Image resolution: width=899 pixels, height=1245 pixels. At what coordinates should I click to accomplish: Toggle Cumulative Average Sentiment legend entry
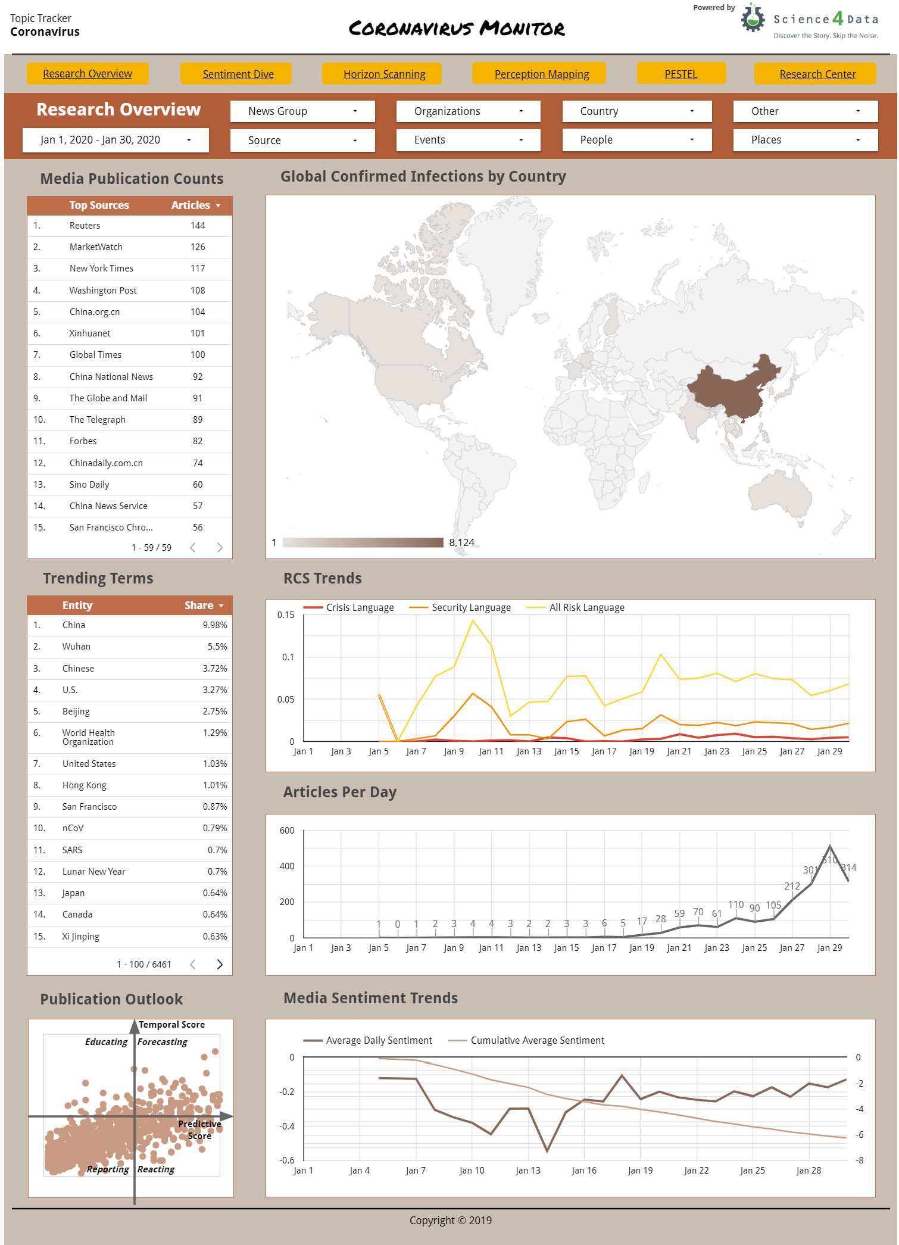point(526,1040)
